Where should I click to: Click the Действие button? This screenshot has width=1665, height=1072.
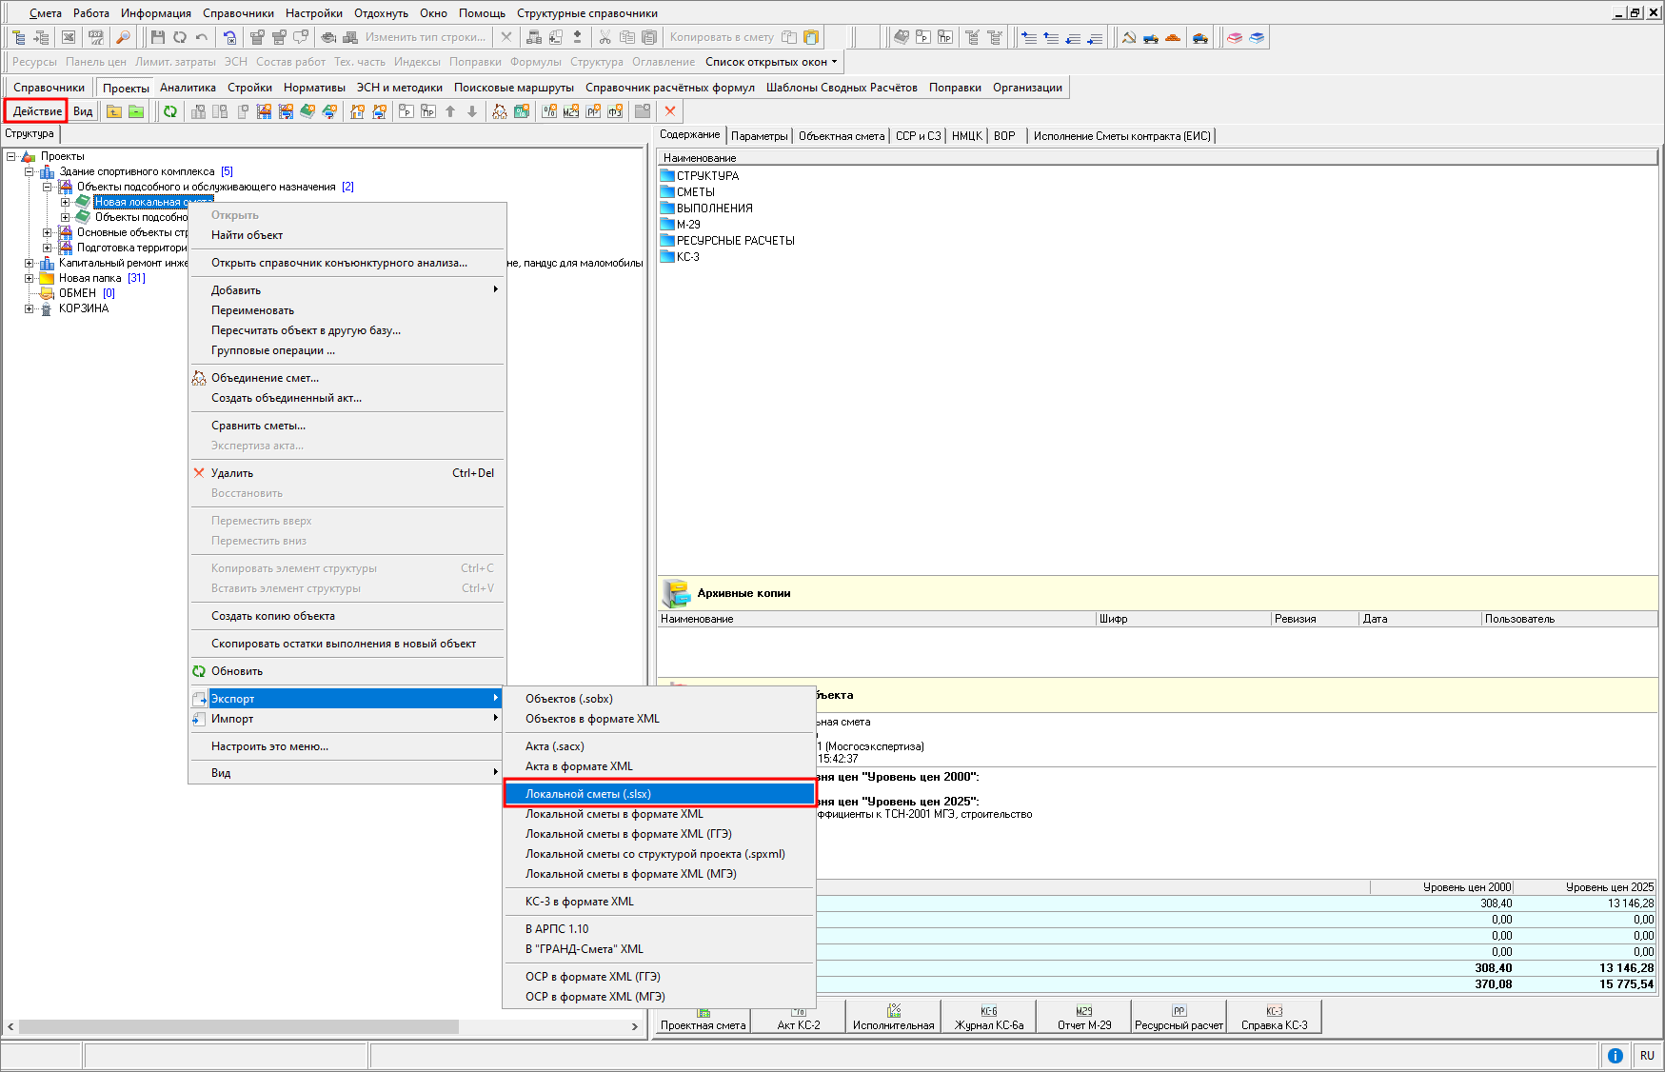click(36, 111)
